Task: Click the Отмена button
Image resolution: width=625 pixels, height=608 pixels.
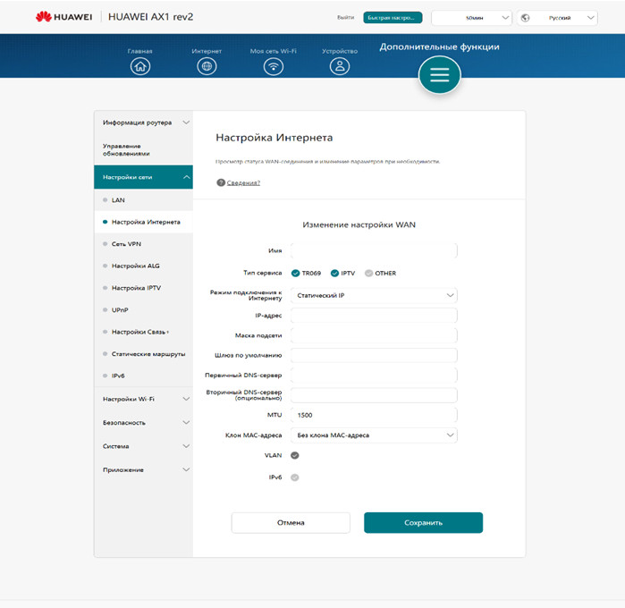Action: pos(291,522)
